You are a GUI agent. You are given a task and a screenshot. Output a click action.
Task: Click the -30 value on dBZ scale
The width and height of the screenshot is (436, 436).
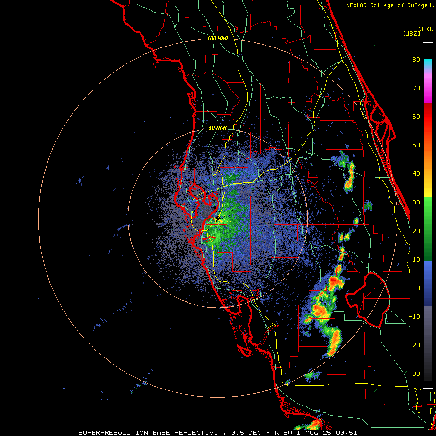(414, 374)
